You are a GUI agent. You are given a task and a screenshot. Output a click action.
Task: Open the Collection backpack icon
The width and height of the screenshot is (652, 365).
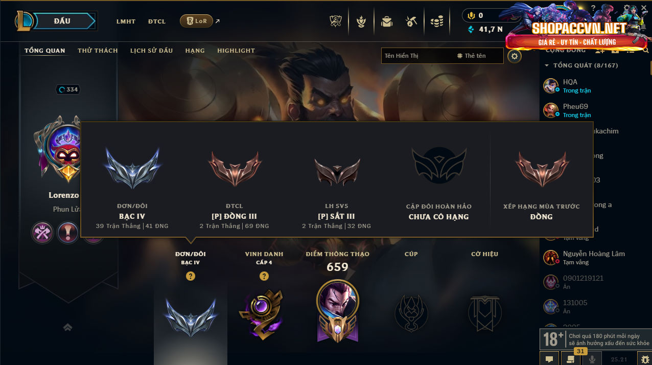click(x=387, y=21)
